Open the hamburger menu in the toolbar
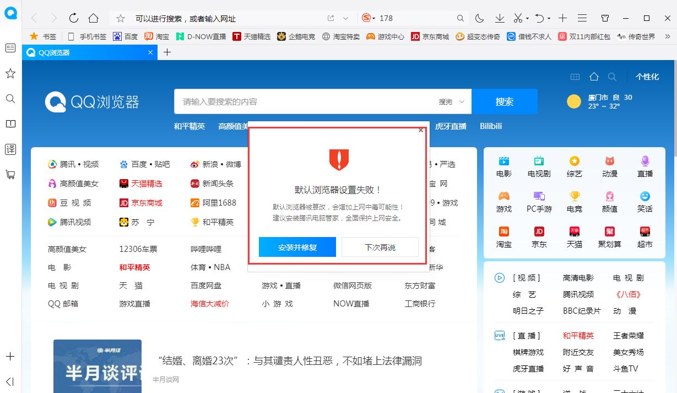Screen dimensions: 677x393 [x=582, y=18]
